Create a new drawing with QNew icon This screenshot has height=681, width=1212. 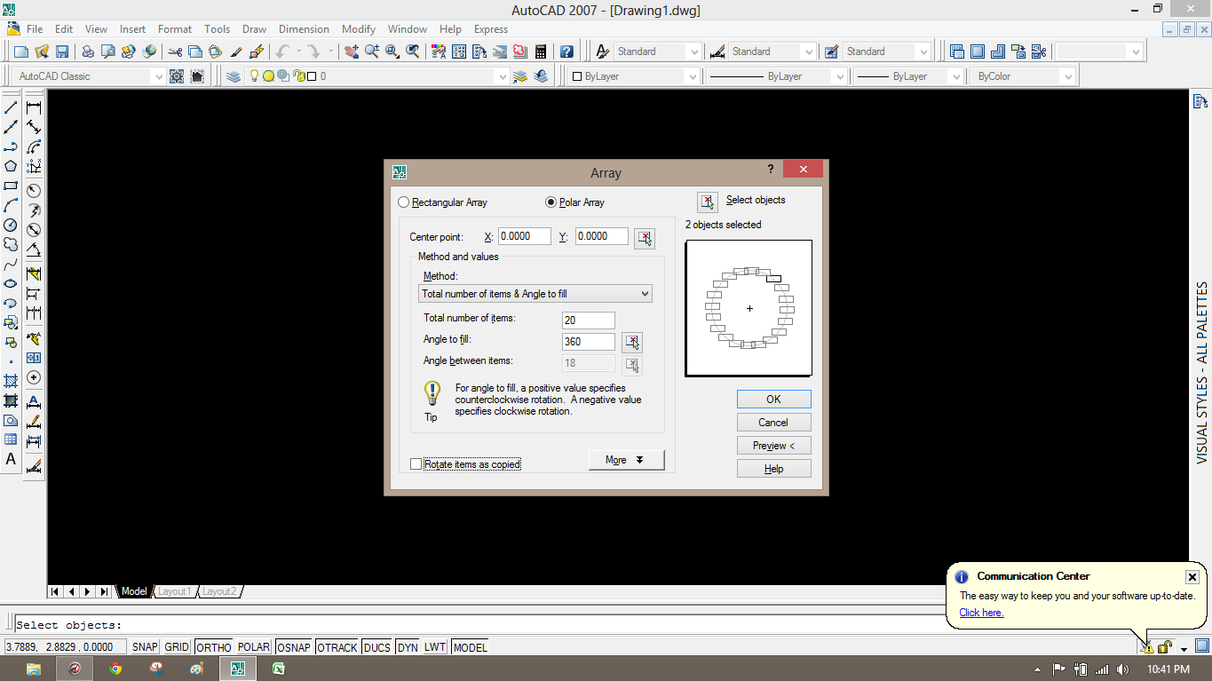pos(21,51)
